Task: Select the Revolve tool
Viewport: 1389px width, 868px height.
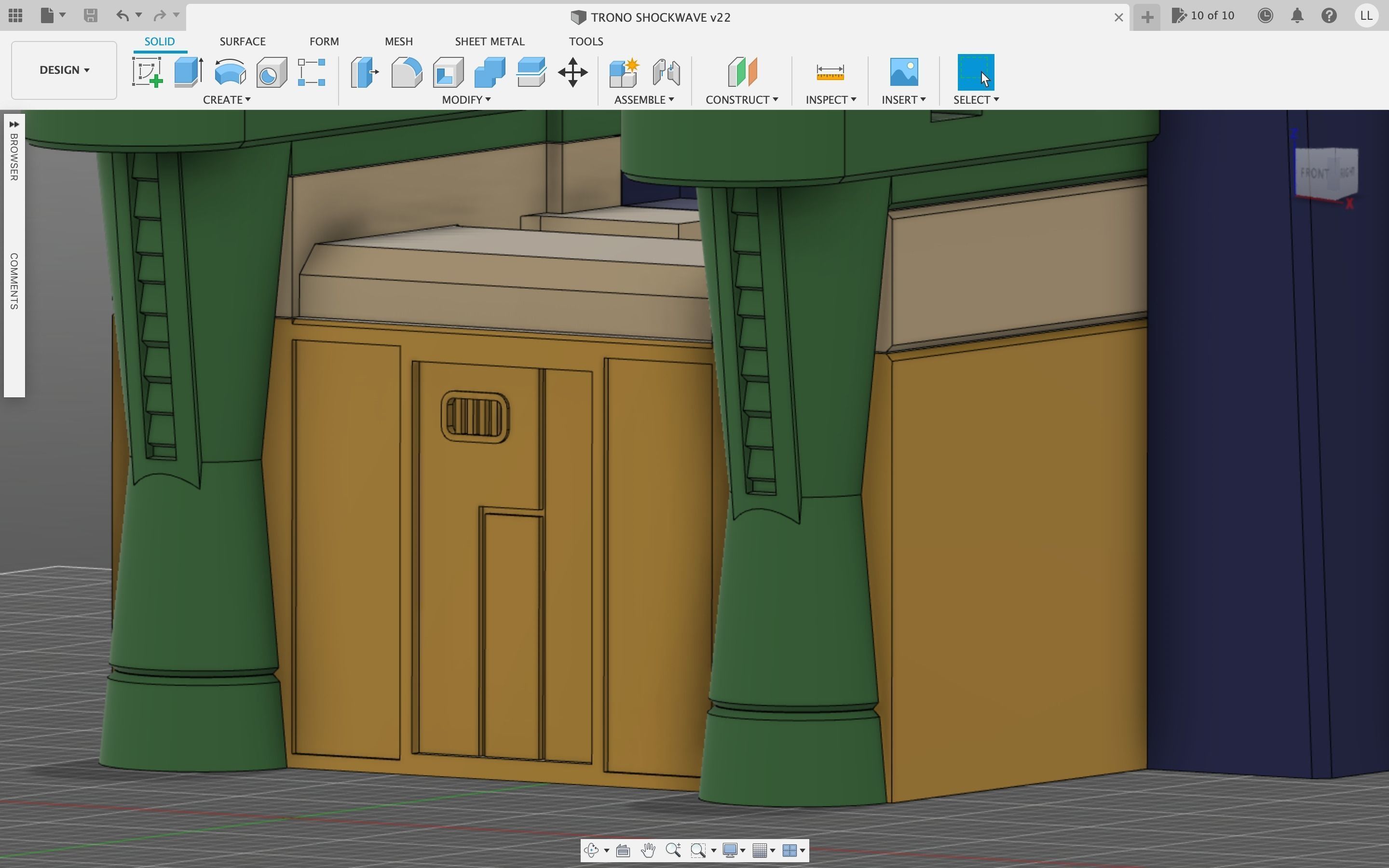Action: (x=230, y=72)
